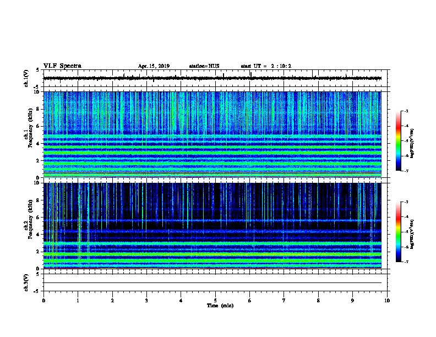
Task: Click the "6" tick on time axis
Action: pyautogui.click(x=250, y=301)
